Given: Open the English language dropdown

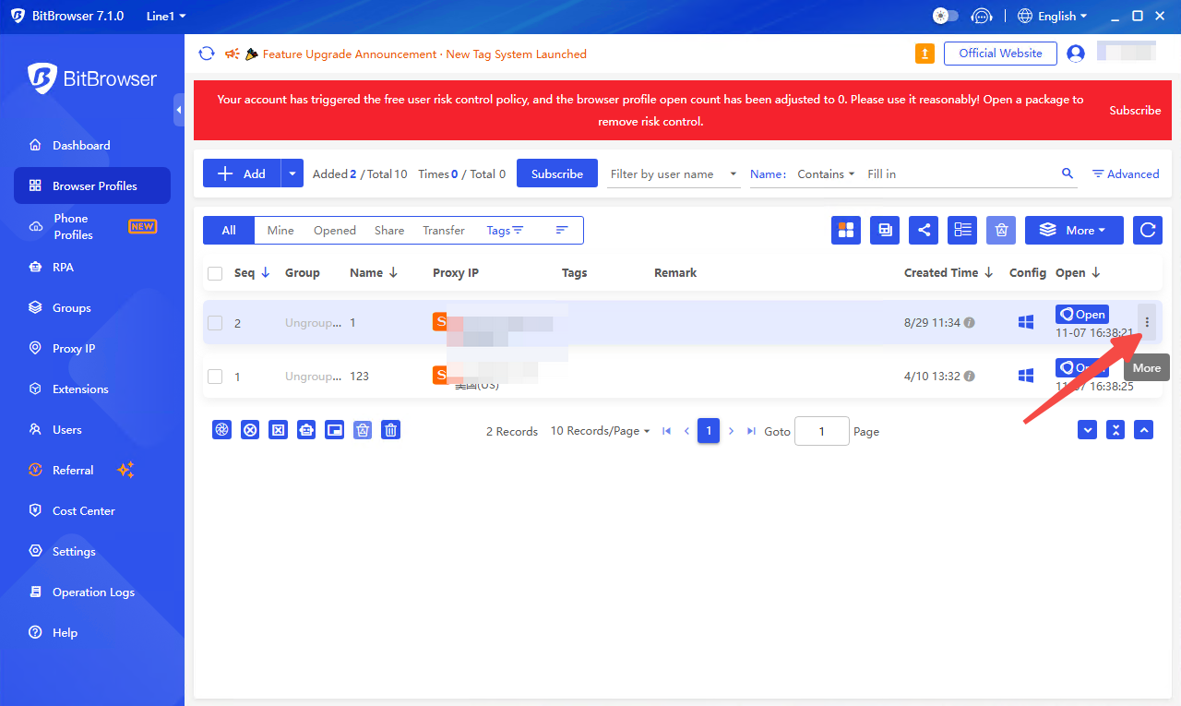Looking at the screenshot, I should pos(1053,16).
